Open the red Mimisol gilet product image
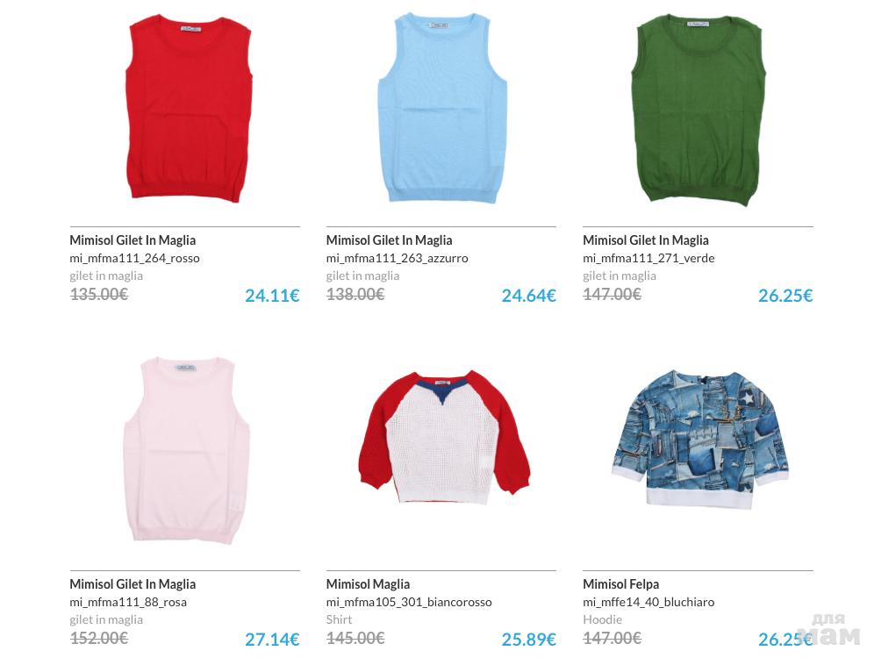 pyautogui.click(x=189, y=108)
